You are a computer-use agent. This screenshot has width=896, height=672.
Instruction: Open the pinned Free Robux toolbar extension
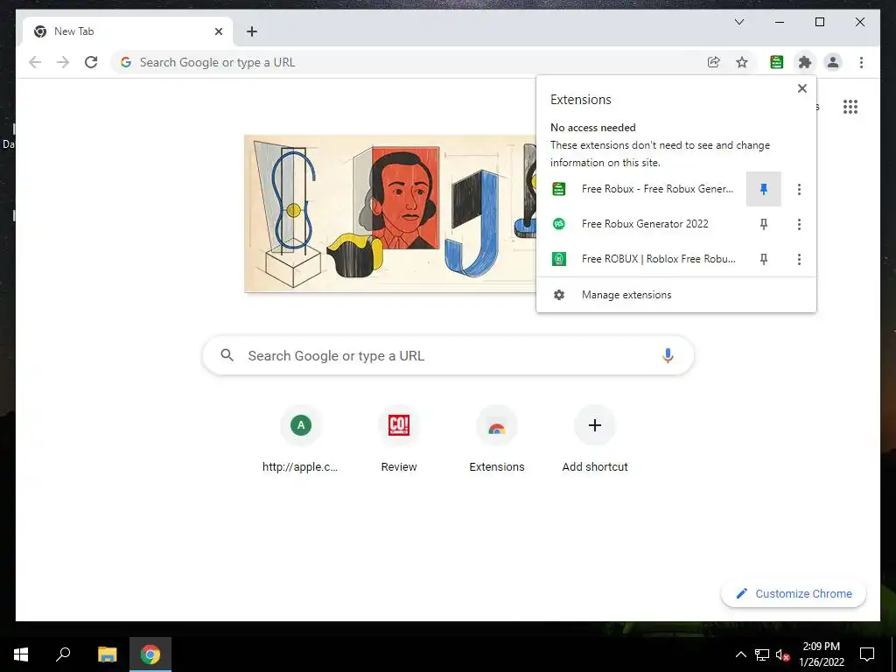click(x=777, y=62)
